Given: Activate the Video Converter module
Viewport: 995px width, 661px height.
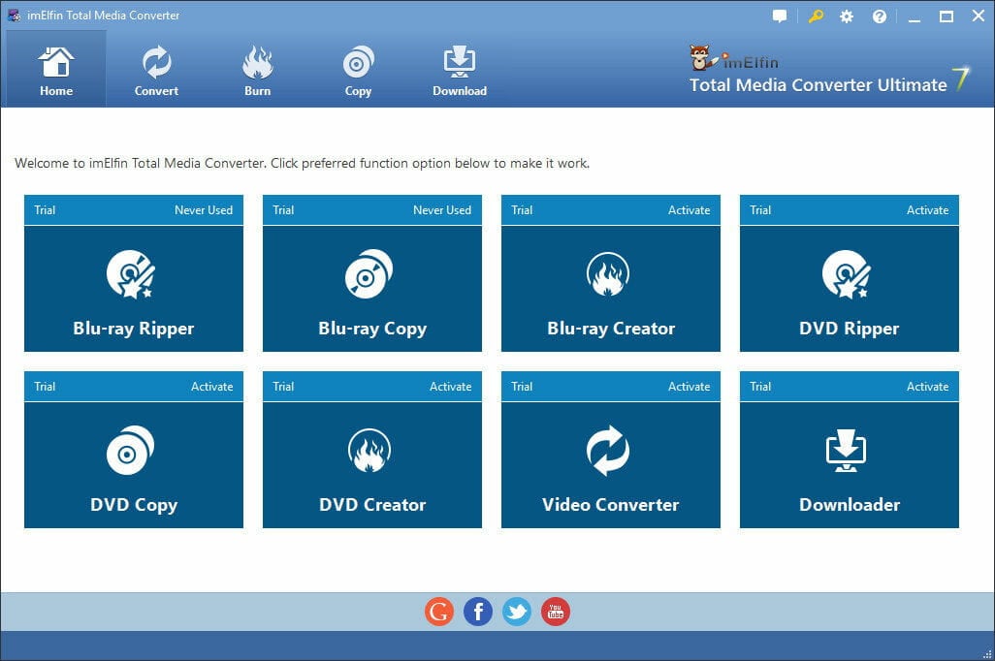Looking at the screenshot, I should pos(690,387).
